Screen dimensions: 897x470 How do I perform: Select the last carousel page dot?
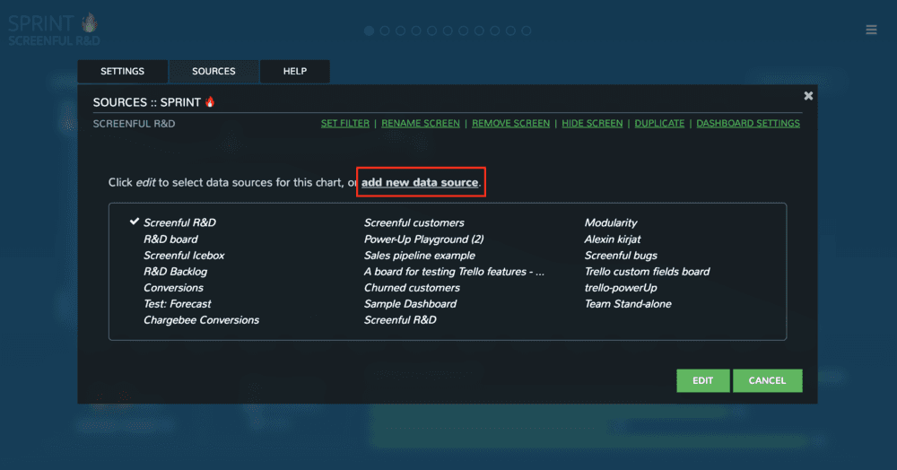[x=527, y=30]
